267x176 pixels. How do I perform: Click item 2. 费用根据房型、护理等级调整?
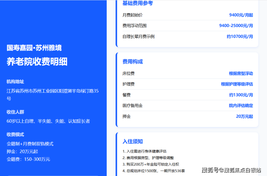148,158
